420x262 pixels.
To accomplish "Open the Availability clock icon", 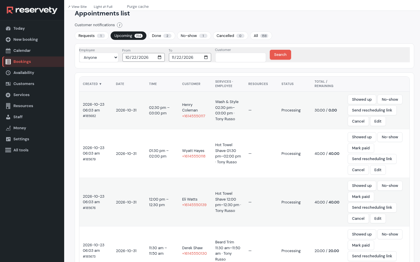I will [x=8, y=73].
